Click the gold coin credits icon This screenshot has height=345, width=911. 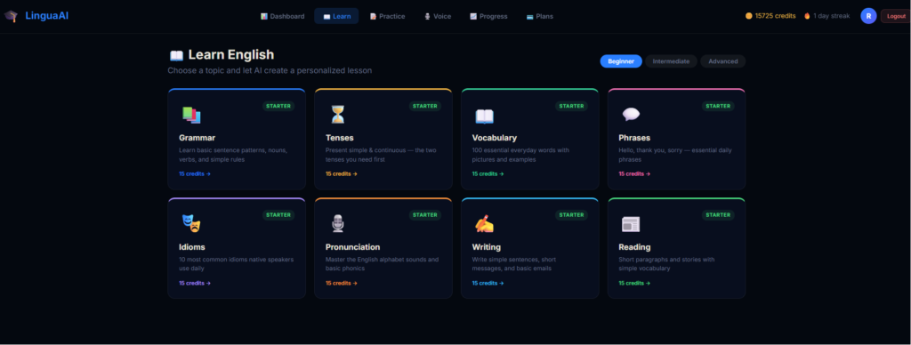point(749,16)
